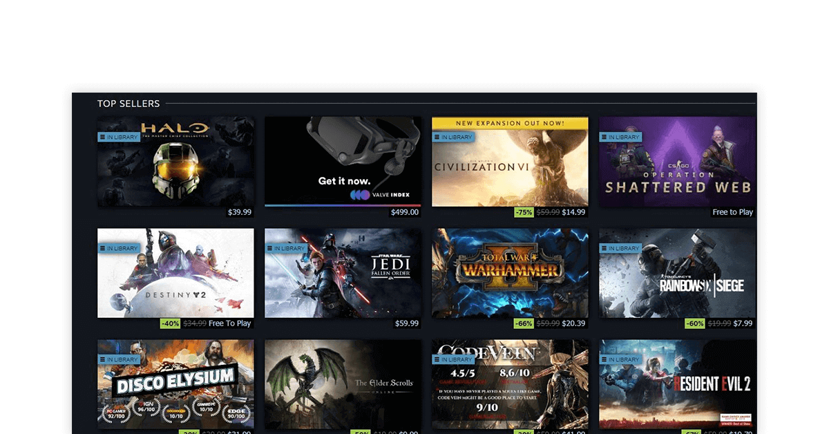Image resolution: width=829 pixels, height=434 pixels.
Task: Click the -75% discount tag on Civilization VI
Action: tap(524, 212)
